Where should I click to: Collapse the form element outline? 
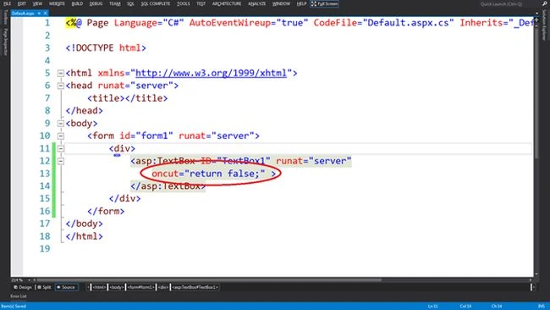coord(61,136)
